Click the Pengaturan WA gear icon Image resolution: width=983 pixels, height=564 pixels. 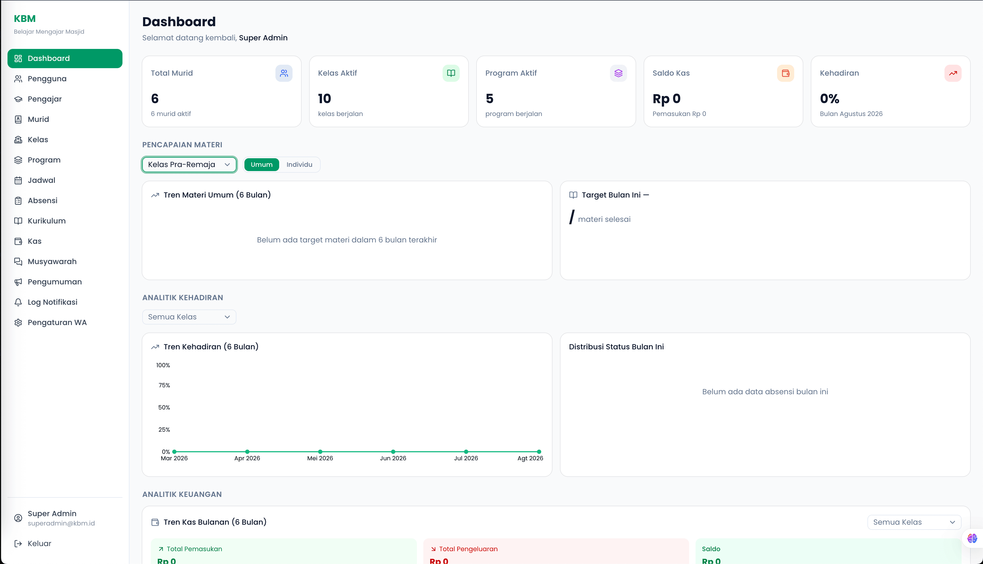pos(18,323)
